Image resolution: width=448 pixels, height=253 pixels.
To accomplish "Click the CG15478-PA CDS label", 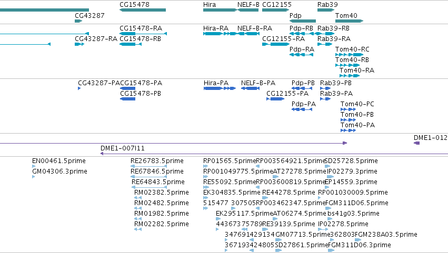I will (141, 83).
